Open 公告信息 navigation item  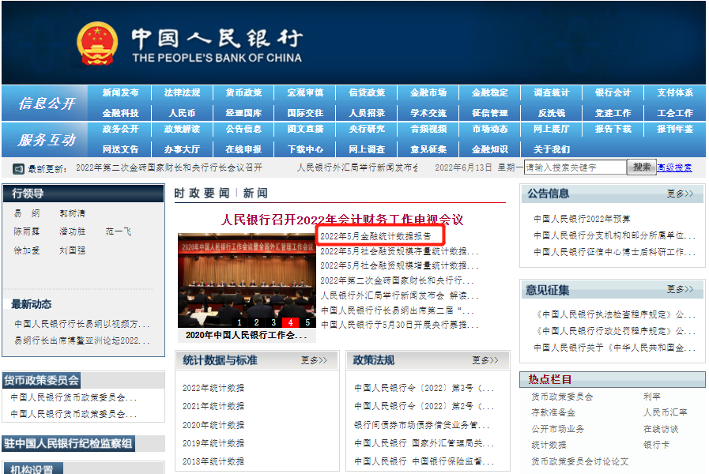pos(243,130)
